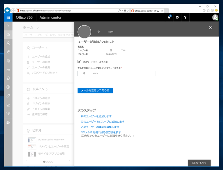Screen dimensions: 223x170
Task: Click ドメインの削除 in Domains card
Action: click(41, 103)
